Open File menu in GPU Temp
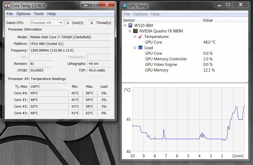This screenshot has height=165, width=253. [127, 14]
